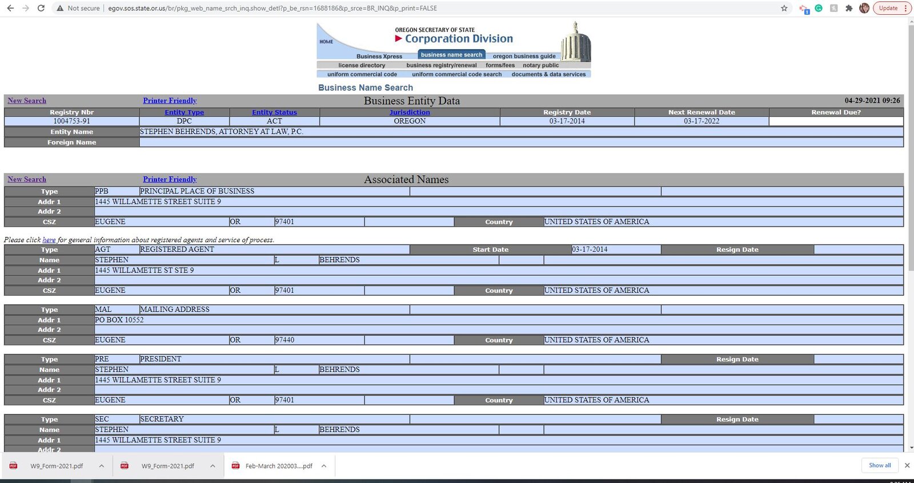
Task: Open documents & data services
Action: pos(548,74)
